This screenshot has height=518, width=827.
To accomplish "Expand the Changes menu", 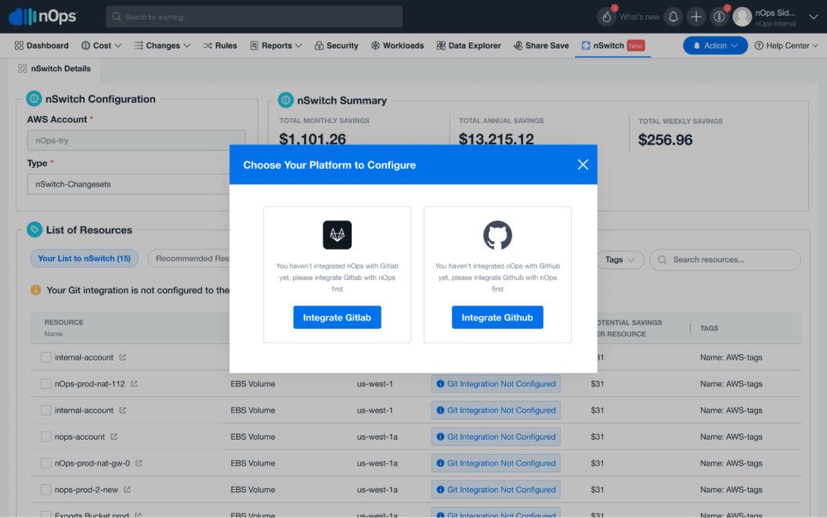I will 162,45.
